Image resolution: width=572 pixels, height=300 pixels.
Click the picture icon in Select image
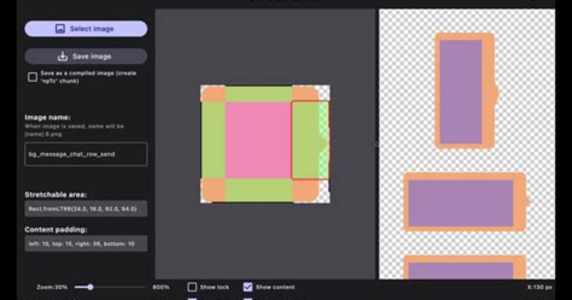(60, 29)
